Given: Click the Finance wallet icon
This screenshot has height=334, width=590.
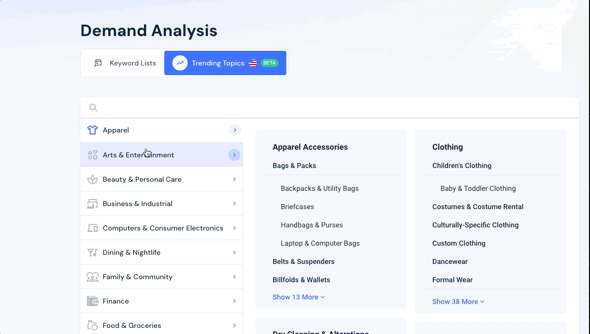Looking at the screenshot, I should (92, 301).
